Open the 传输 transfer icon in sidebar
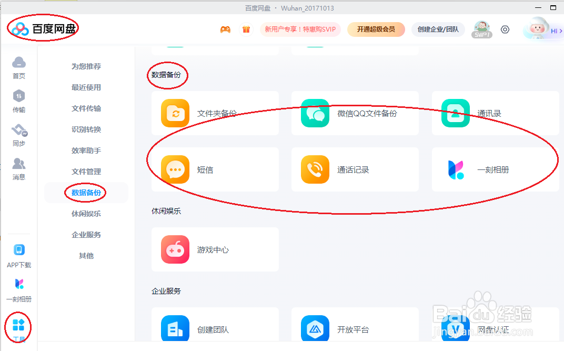The height and width of the screenshot is (351, 564). pyautogui.click(x=19, y=96)
